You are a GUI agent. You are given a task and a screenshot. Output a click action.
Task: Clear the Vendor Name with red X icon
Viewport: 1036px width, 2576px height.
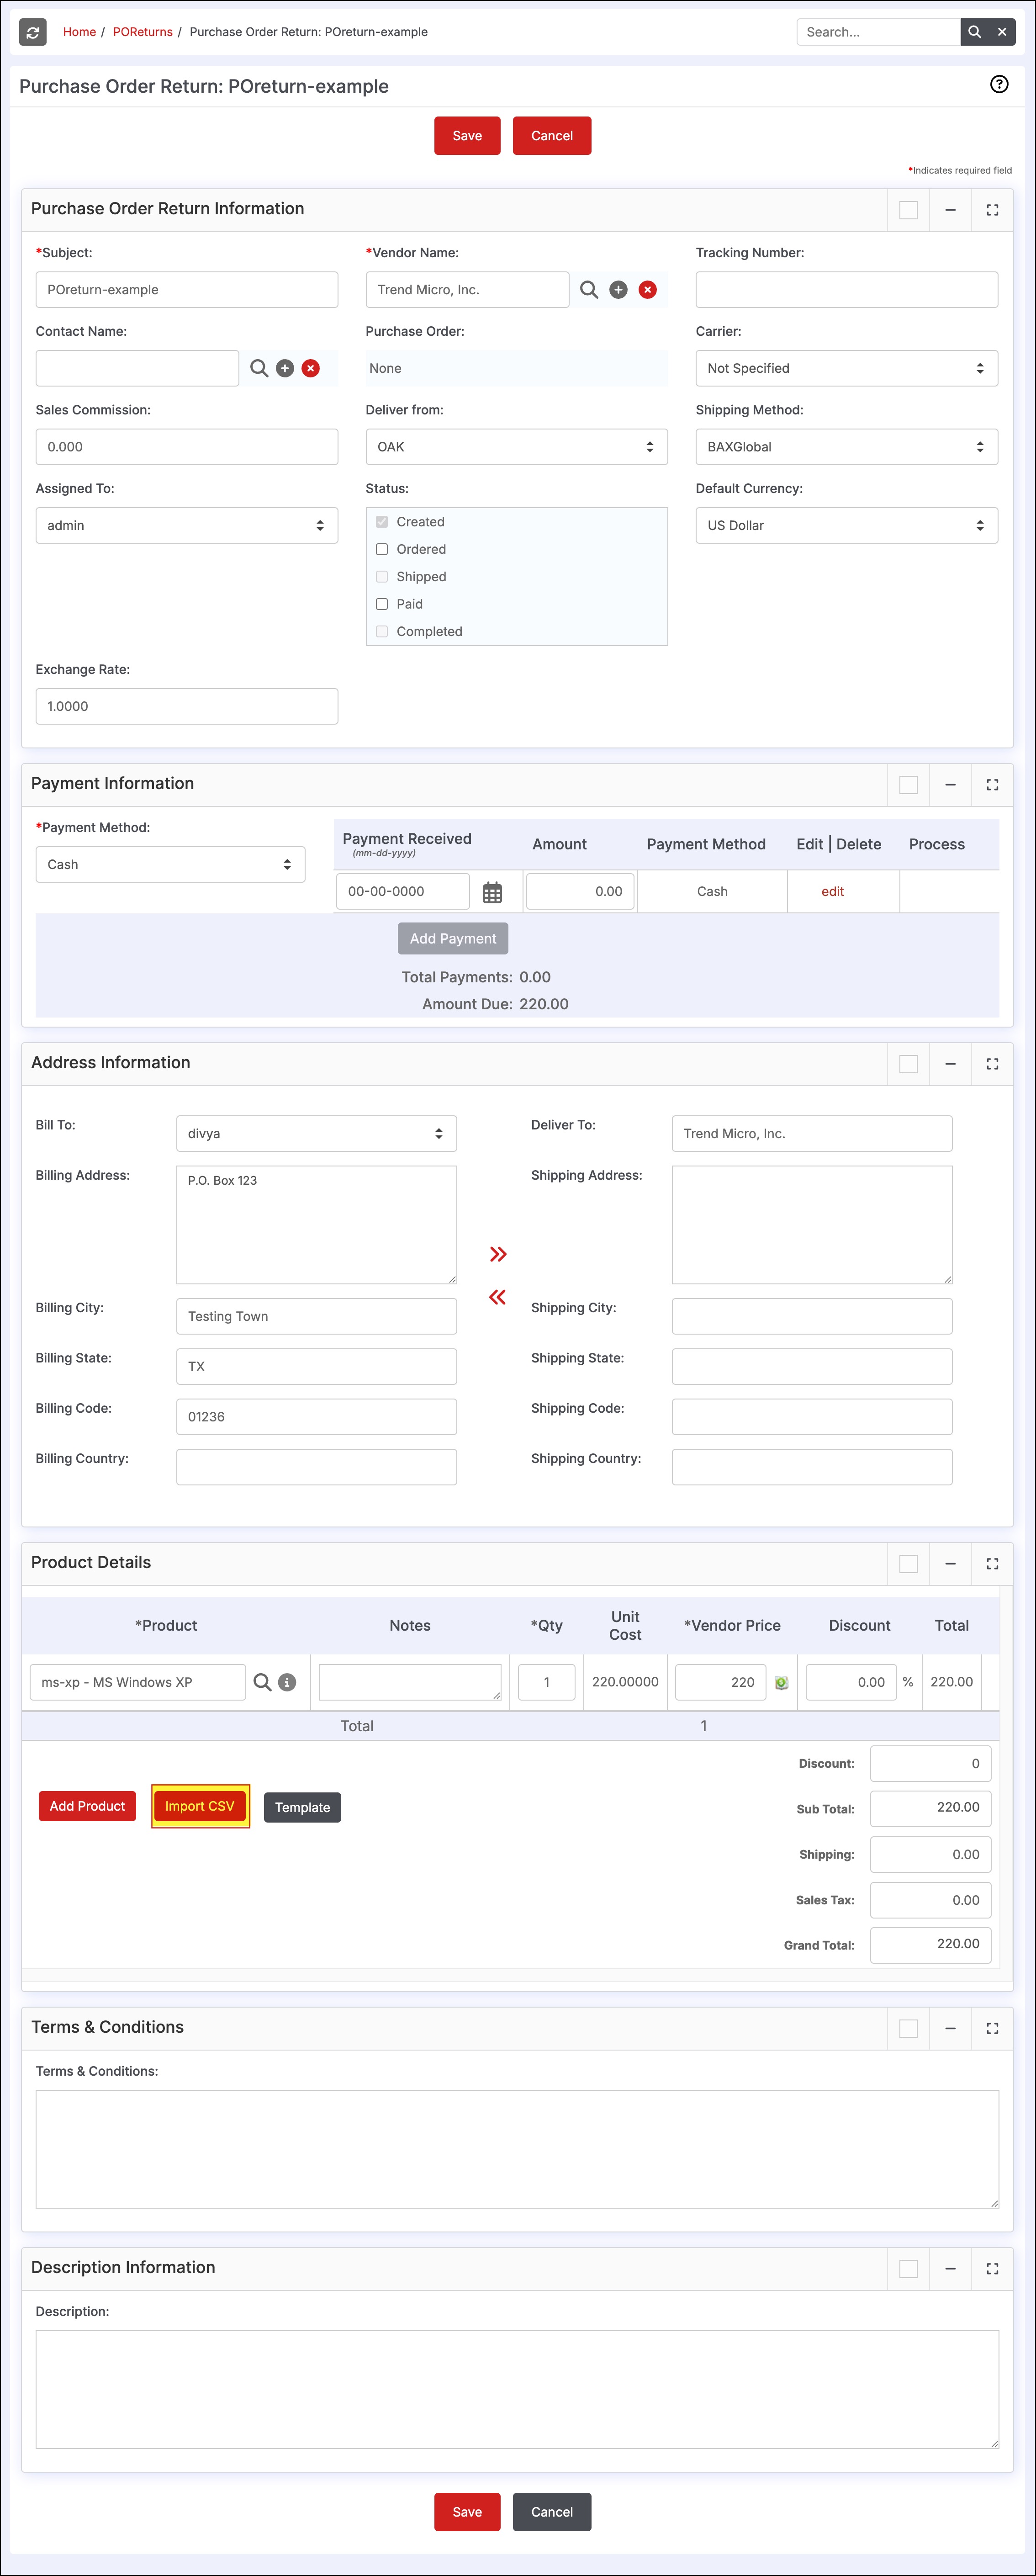point(648,290)
